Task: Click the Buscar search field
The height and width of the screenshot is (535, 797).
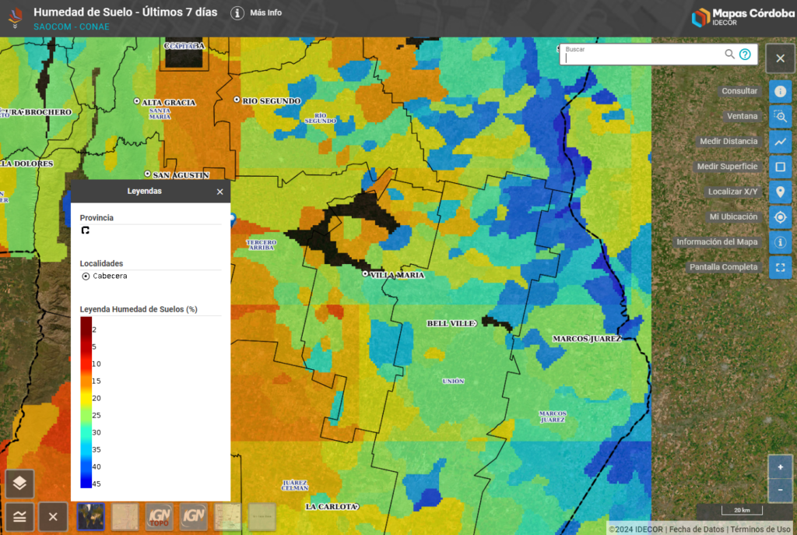Action: click(x=642, y=57)
